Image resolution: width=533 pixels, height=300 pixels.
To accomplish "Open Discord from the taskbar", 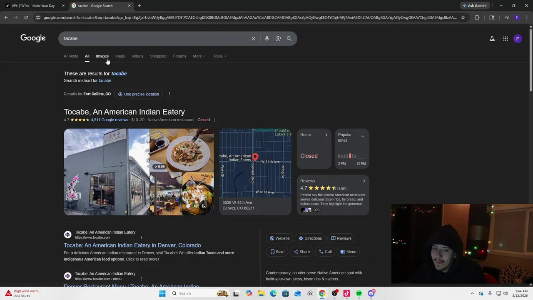I will click(x=371, y=293).
